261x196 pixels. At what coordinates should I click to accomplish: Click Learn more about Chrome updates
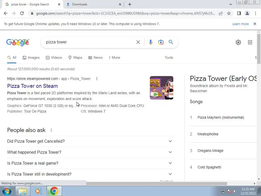point(240,24)
